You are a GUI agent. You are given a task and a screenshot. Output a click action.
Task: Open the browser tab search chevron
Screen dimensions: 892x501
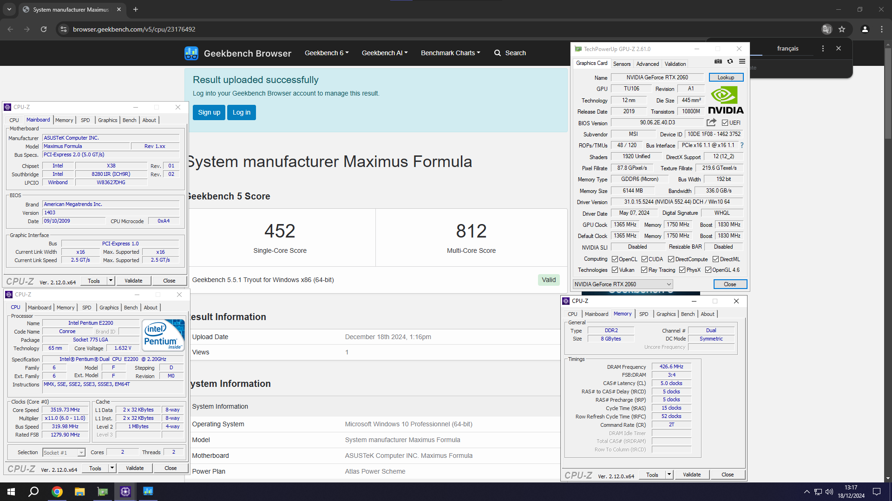pos(9,9)
